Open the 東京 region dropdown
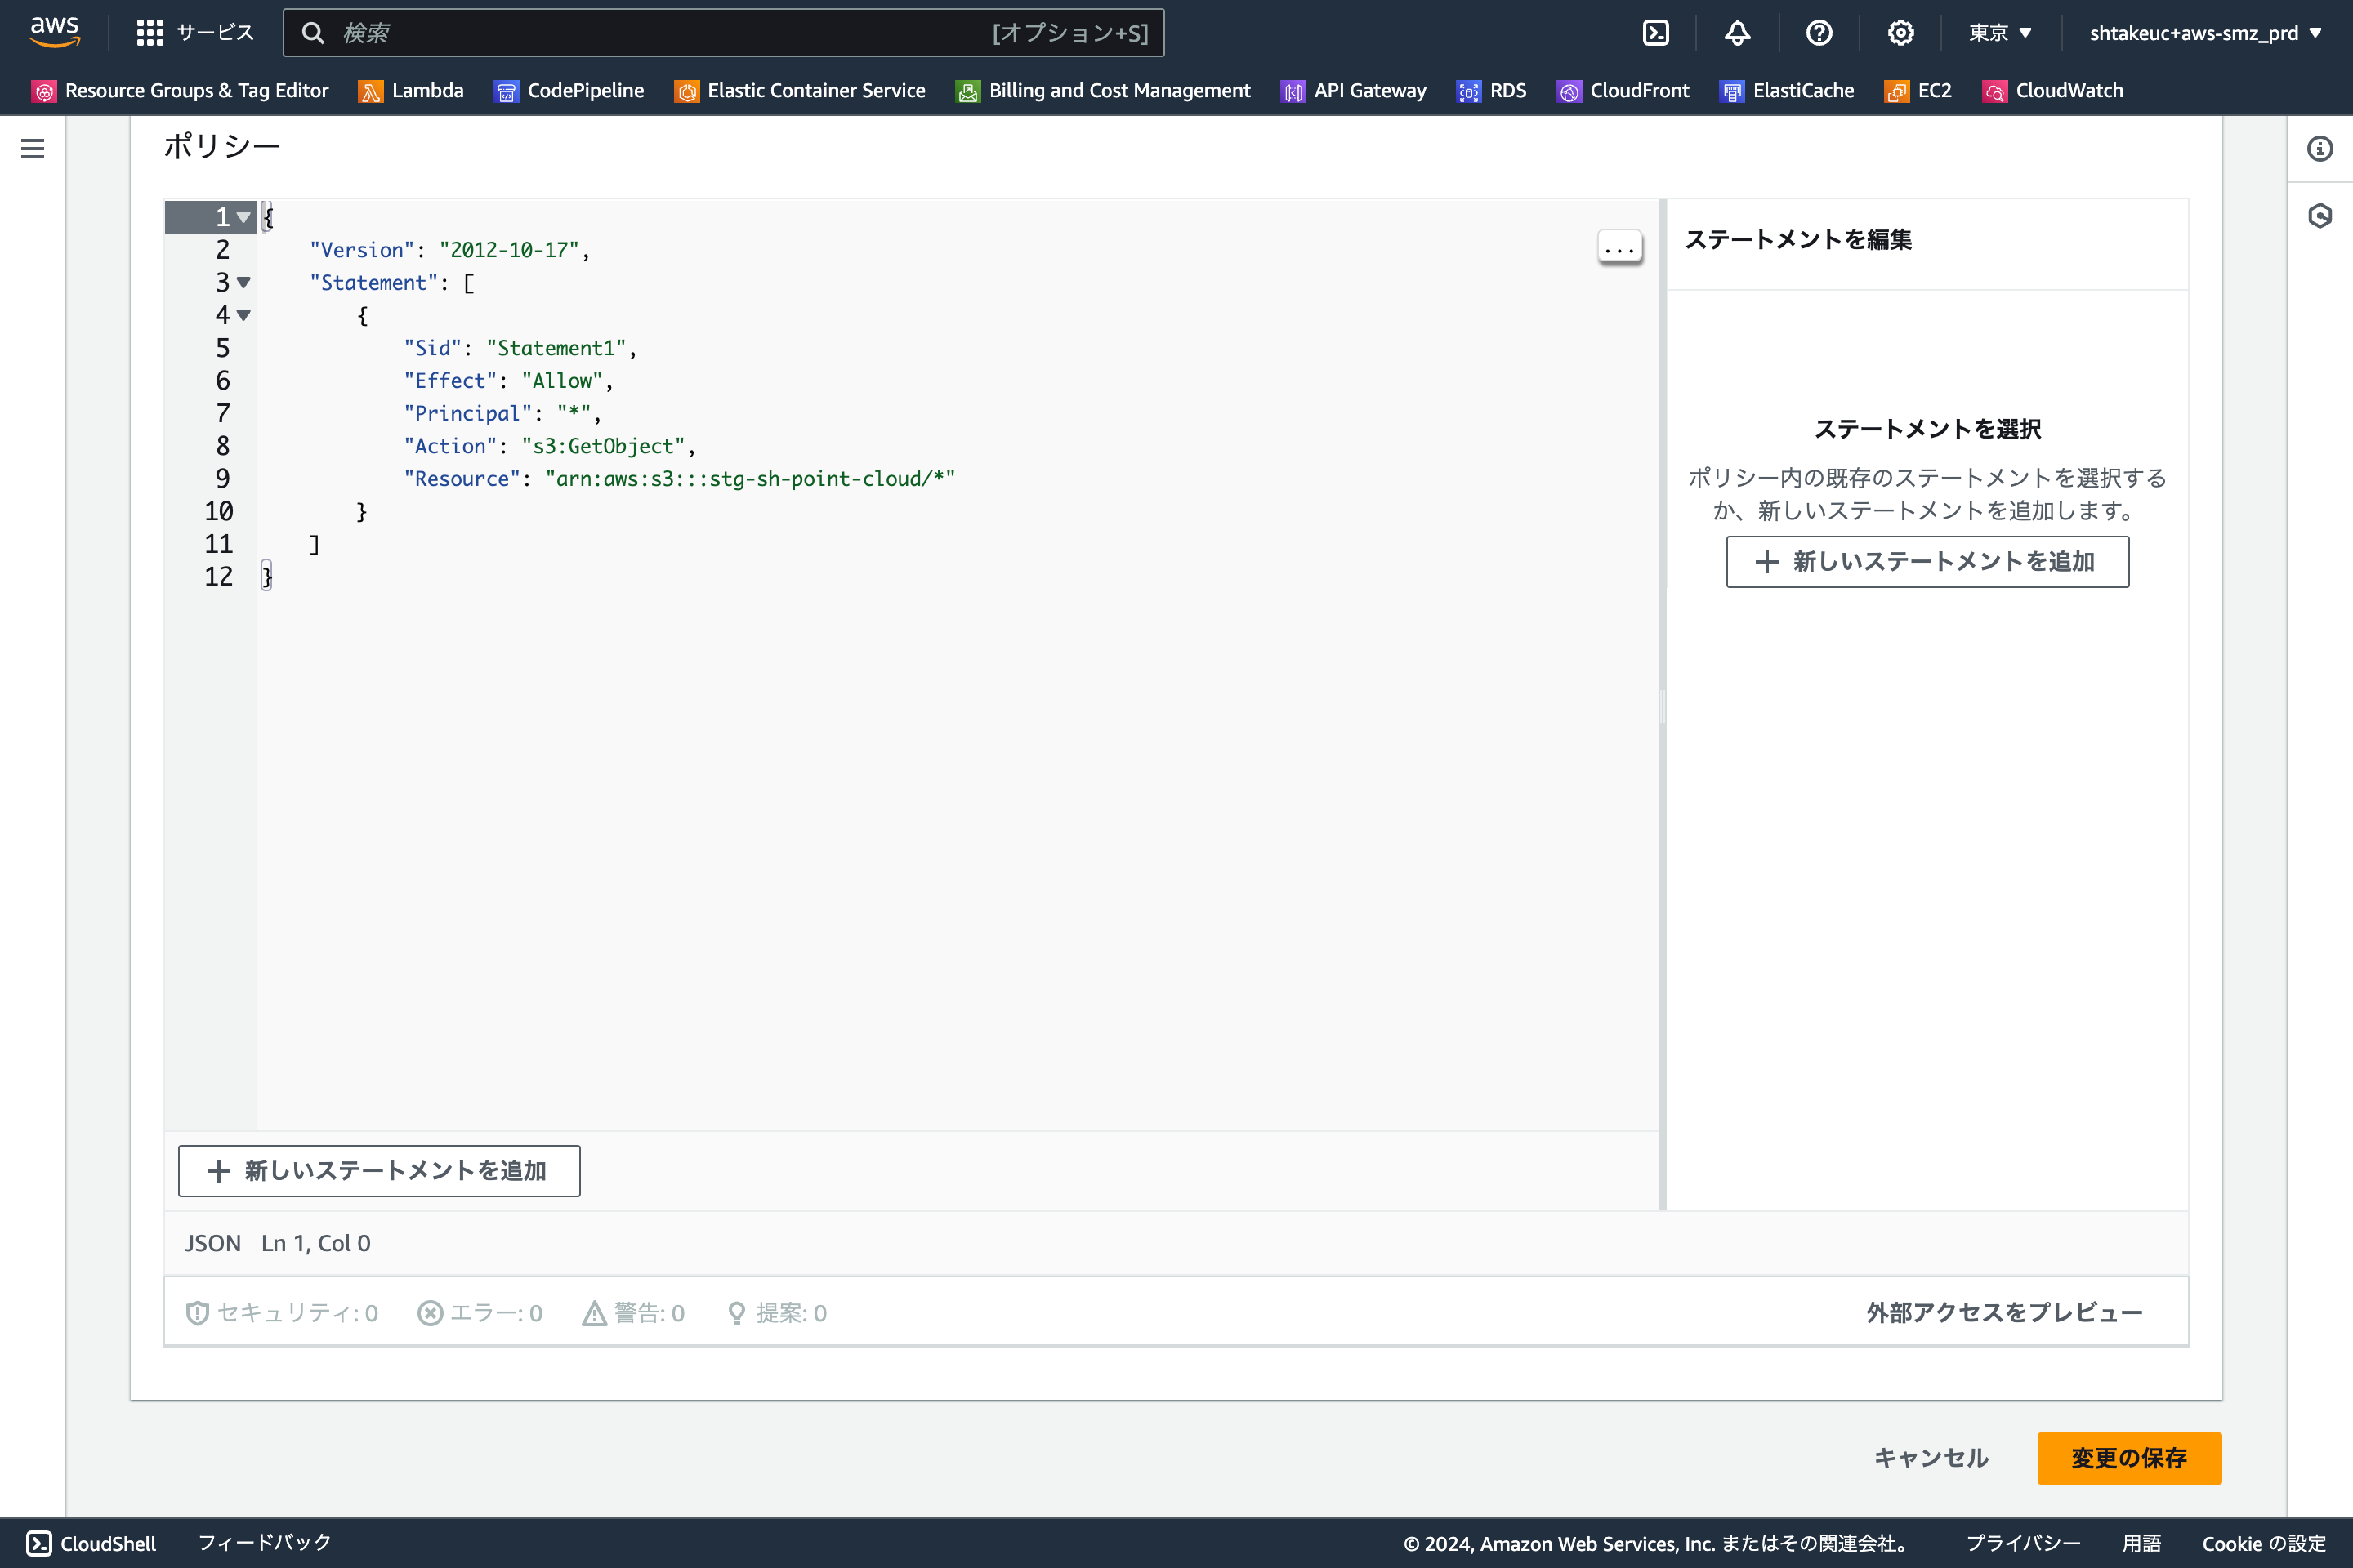Viewport: 2353px width, 1568px height. tap(2000, 32)
